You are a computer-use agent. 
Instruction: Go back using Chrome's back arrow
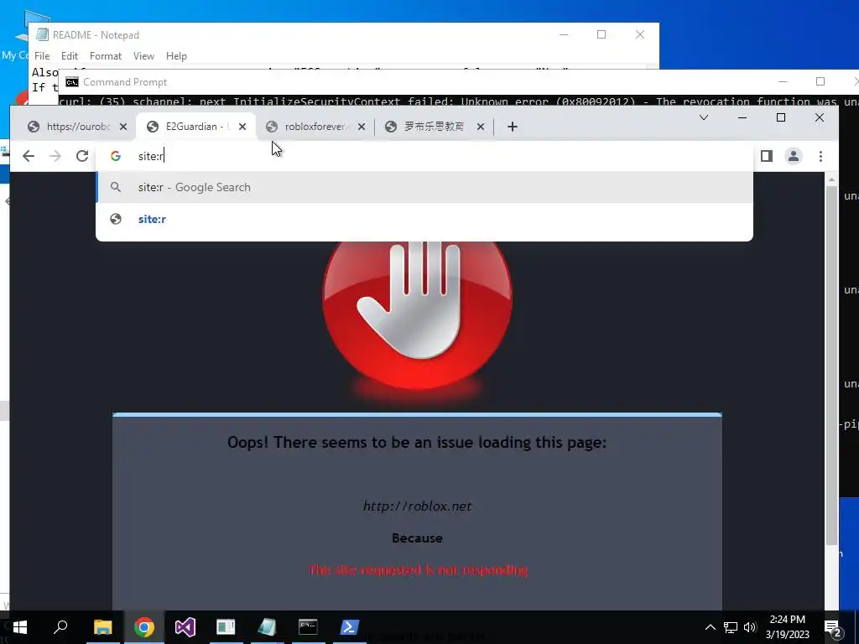coord(29,156)
